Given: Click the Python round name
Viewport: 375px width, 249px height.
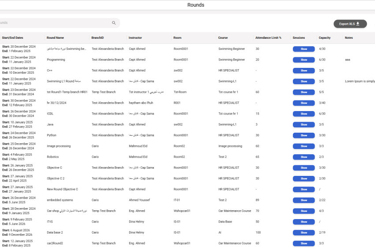Looking at the screenshot, I should tap(52, 135).
